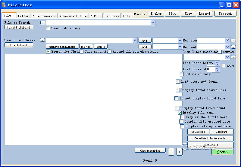Uncheck Display file name option
Screen dimensions: 241x167
tap(180, 113)
